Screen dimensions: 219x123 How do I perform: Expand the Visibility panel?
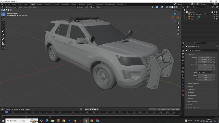point(190,99)
